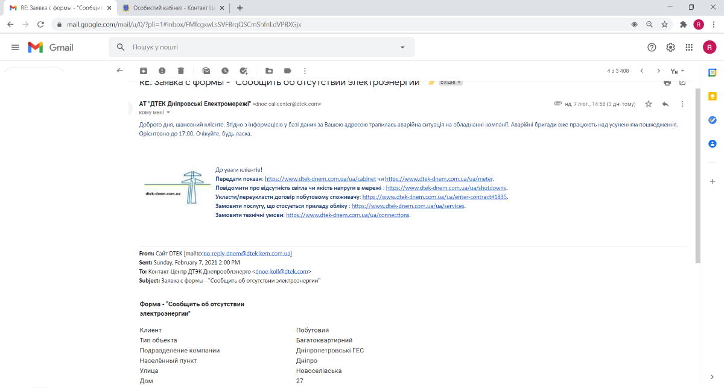724x388 pixels.
Task: Open Google Calendar side panel
Action: [713, 72]
